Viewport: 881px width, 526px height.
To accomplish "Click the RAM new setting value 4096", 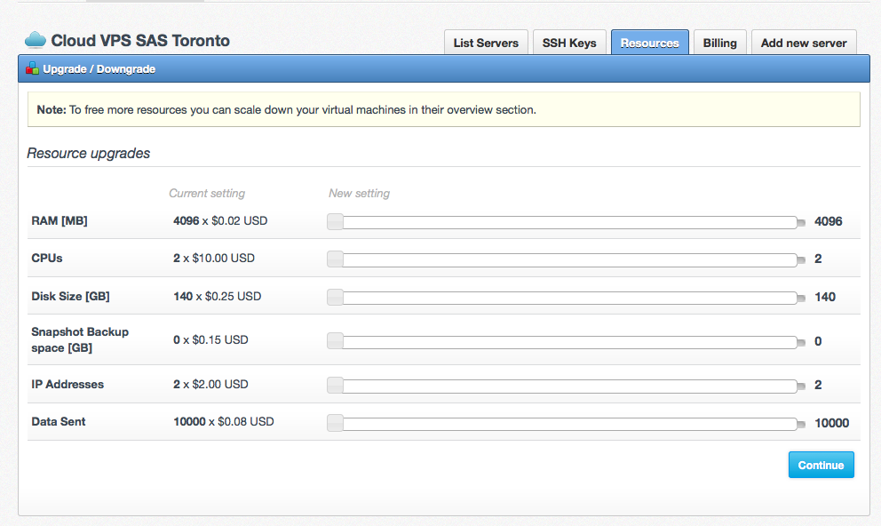I will pyautogui.click(x=829, y=221).
